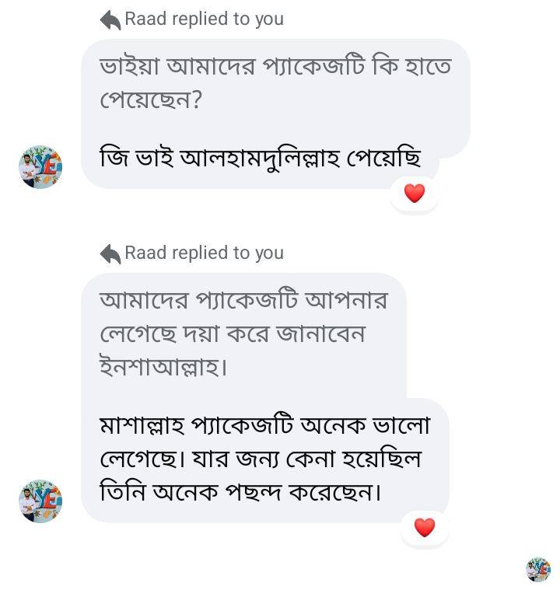Click the line "তিনি অনেক পছন্দ করেছেন।"
560x597 pixels.
pos(241,493)
